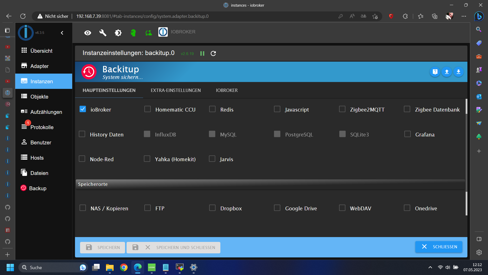Viewport: 488px width, 275px height.
Task: Enable Yahka (Homekit) backup checkbox
Action: 147,159
